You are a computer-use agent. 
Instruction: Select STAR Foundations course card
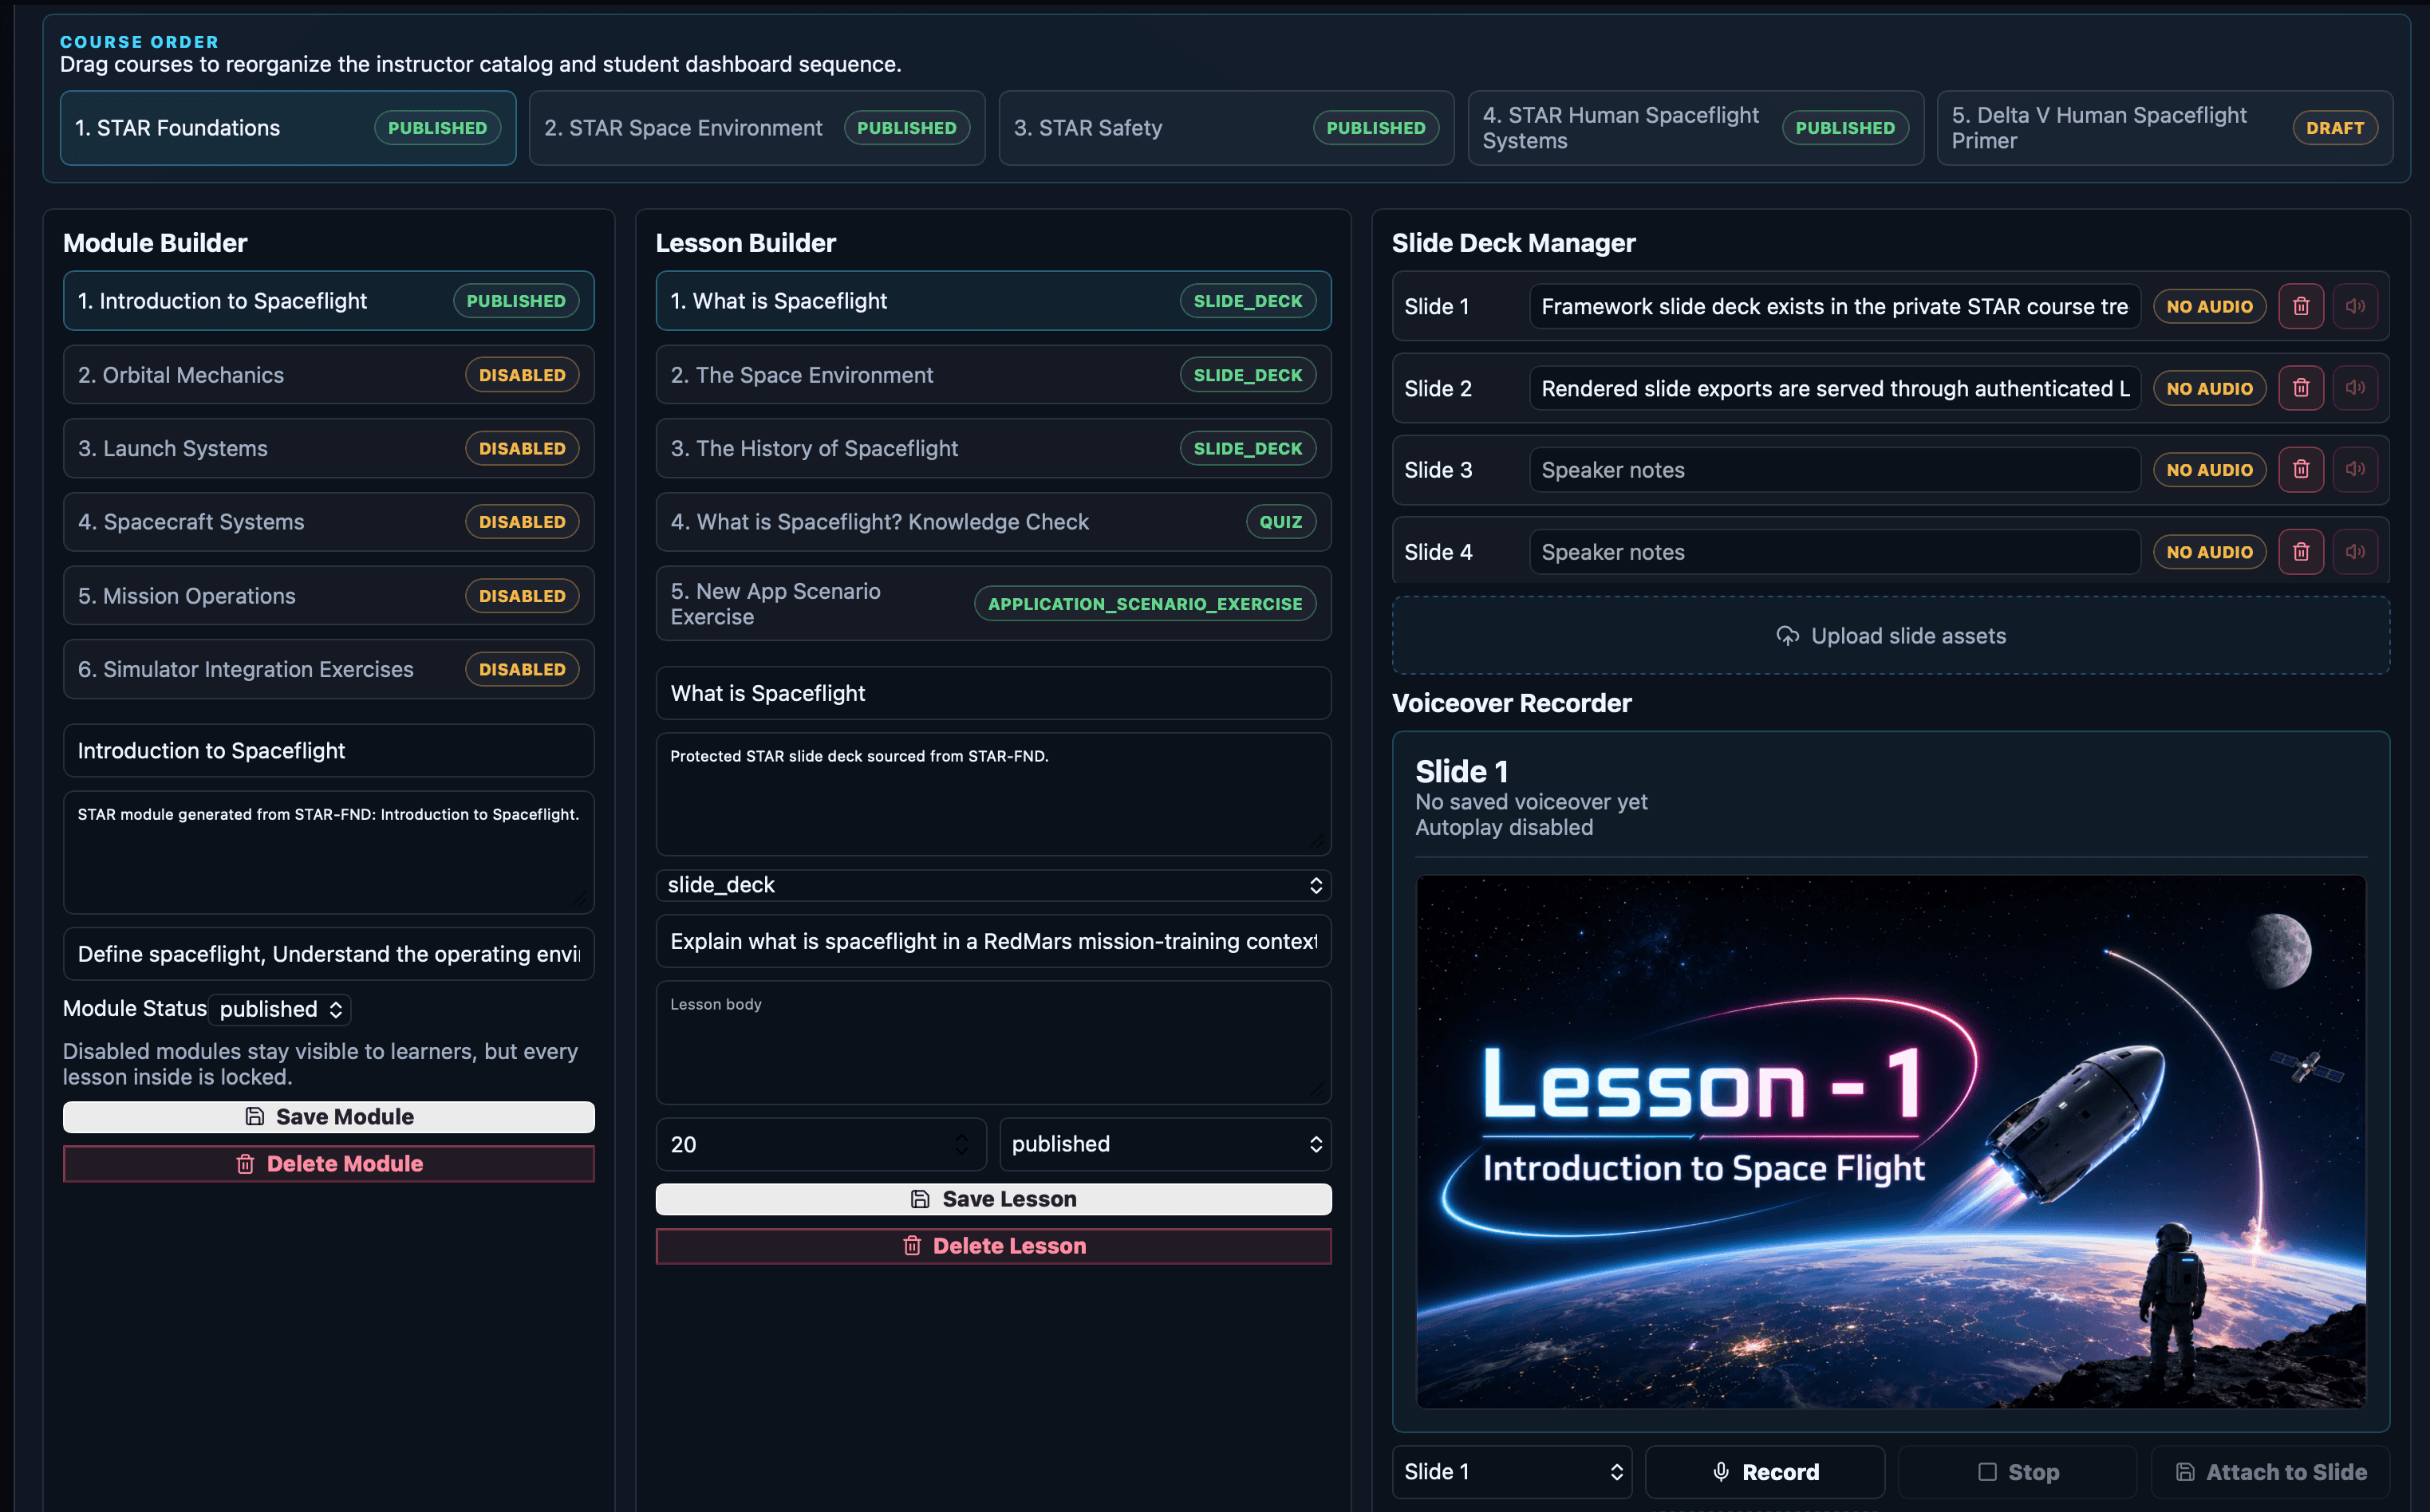288,128
